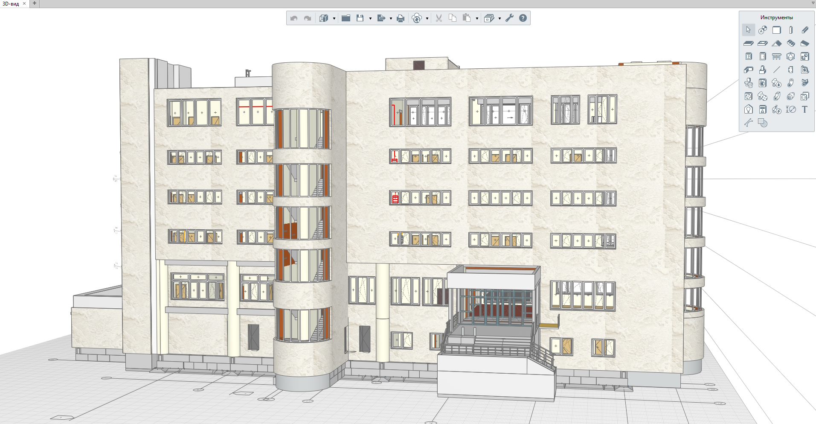
Task: Select the Wall tool in Инструменты
Action: [x=777, y=30]
